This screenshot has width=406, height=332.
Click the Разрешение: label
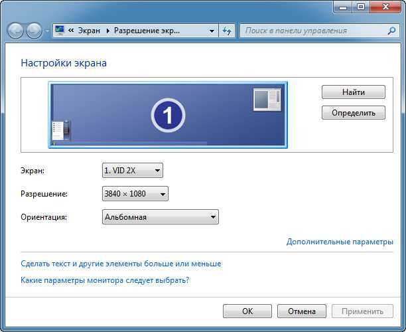[x=44, y=194]
